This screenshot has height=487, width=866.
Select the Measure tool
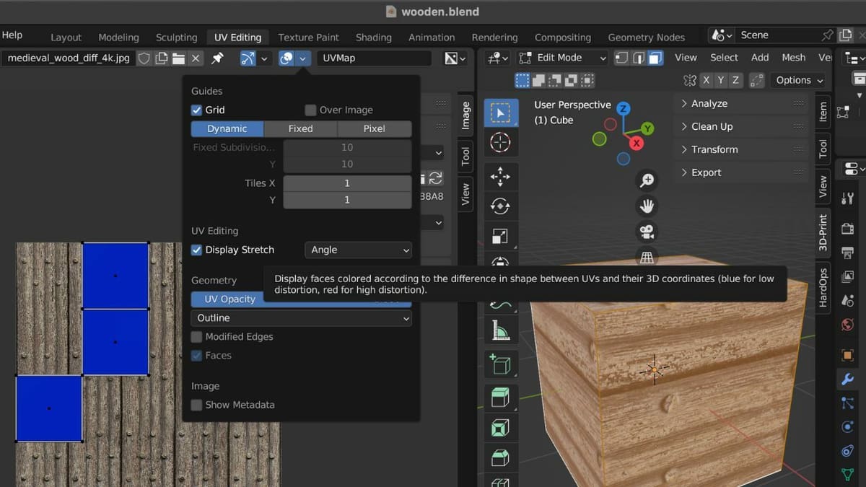pyautogui.click(x=500, y=330)
